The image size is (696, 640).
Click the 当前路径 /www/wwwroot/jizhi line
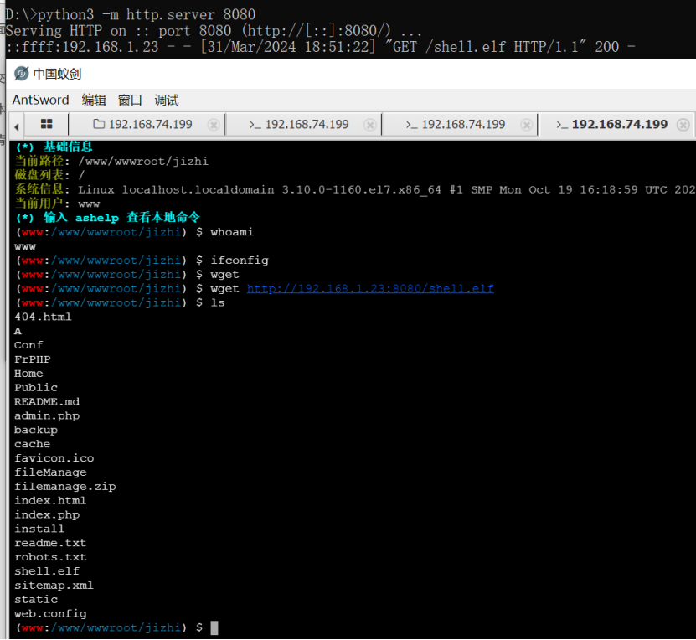tap(111, 161)
